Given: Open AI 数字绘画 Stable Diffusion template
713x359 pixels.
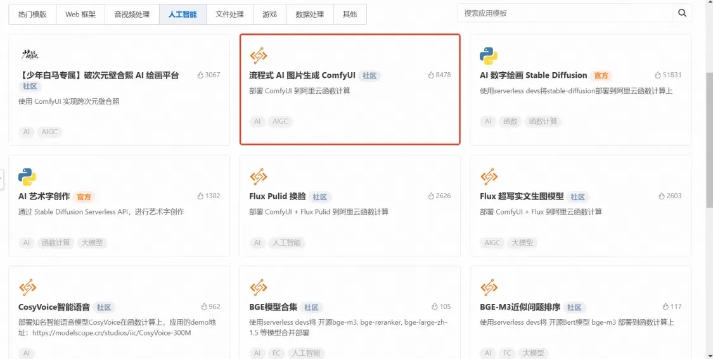Looking at the screenshot, I should [534, 75].
